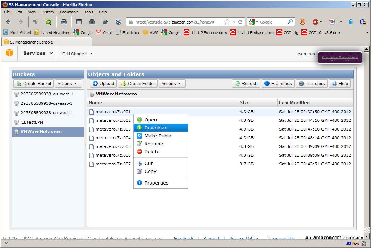This screenshot has width=371, height=248.
Task: Click the blue S toolbar icon
Action: [118, 22]
